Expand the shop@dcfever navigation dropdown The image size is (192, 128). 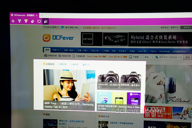coord(180,52)
